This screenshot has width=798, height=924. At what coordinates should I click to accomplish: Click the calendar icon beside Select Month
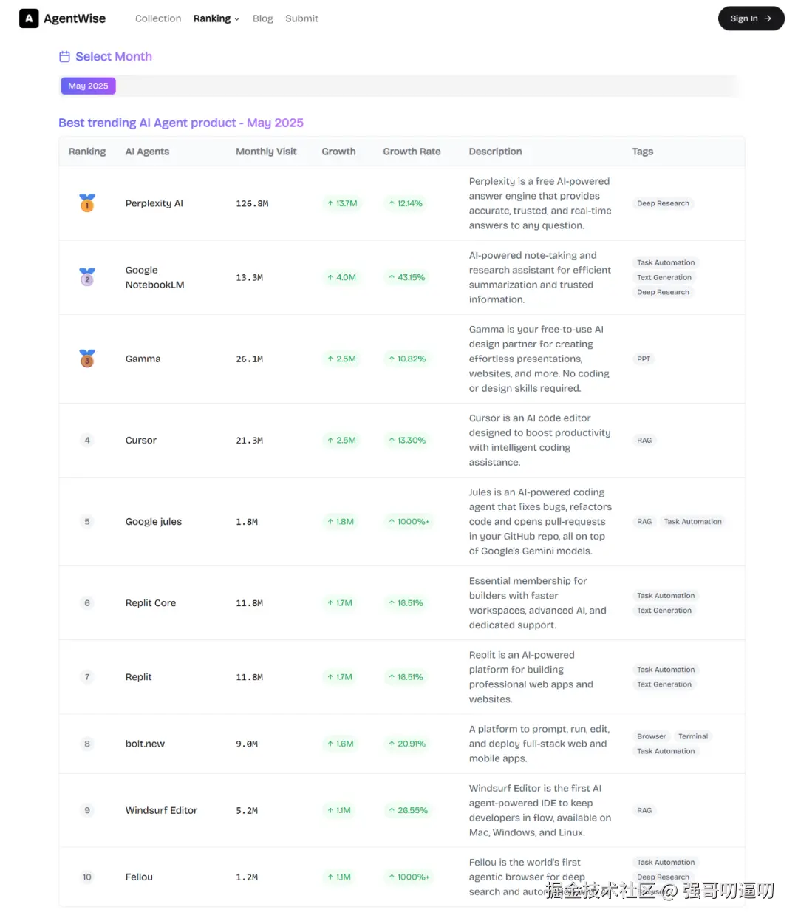tap(64, 57)
